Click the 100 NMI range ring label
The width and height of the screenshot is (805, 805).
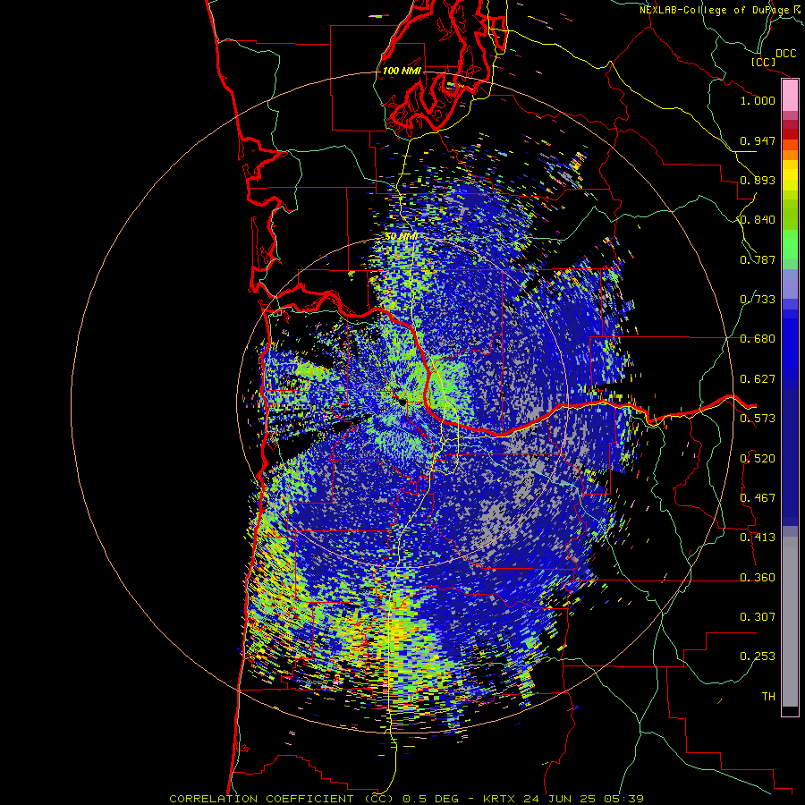[401, 71]
